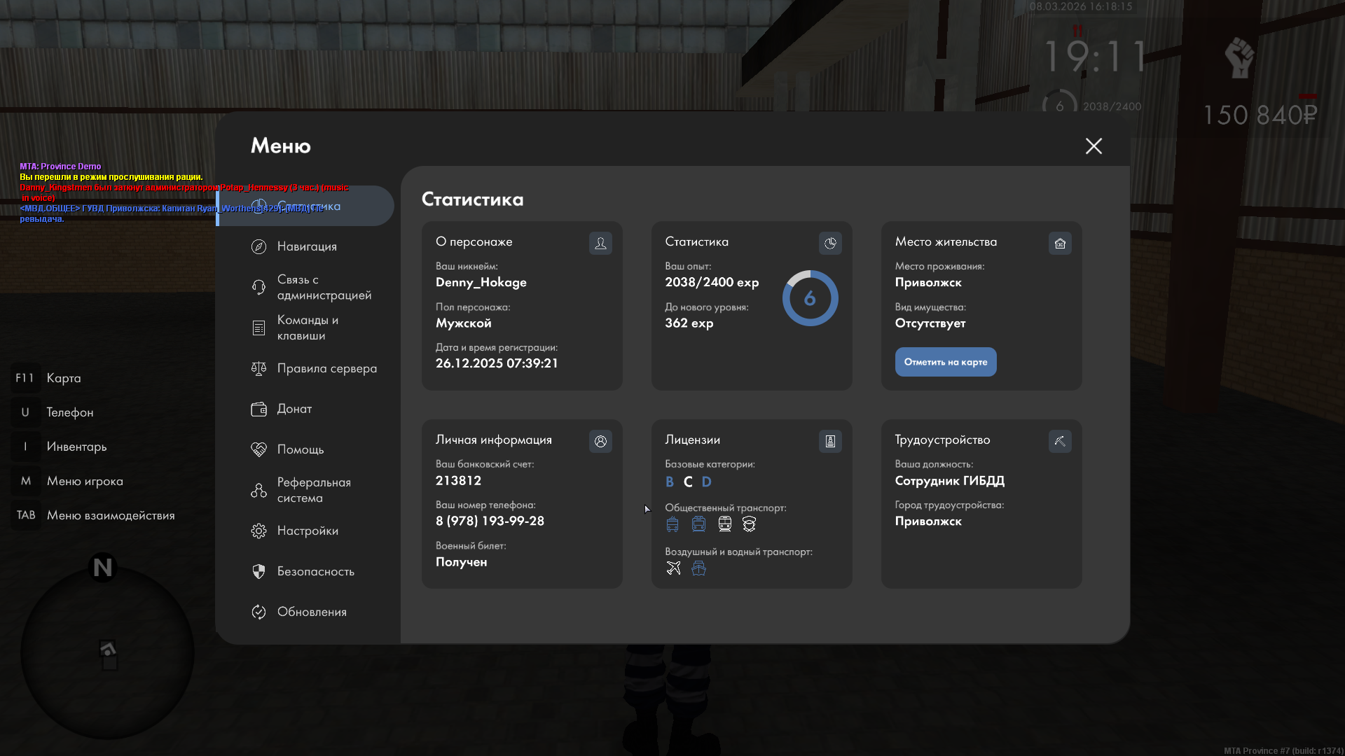The image size is (1345, 756).
Task: Click the level 6 experience progress ring
Action: 810,298
